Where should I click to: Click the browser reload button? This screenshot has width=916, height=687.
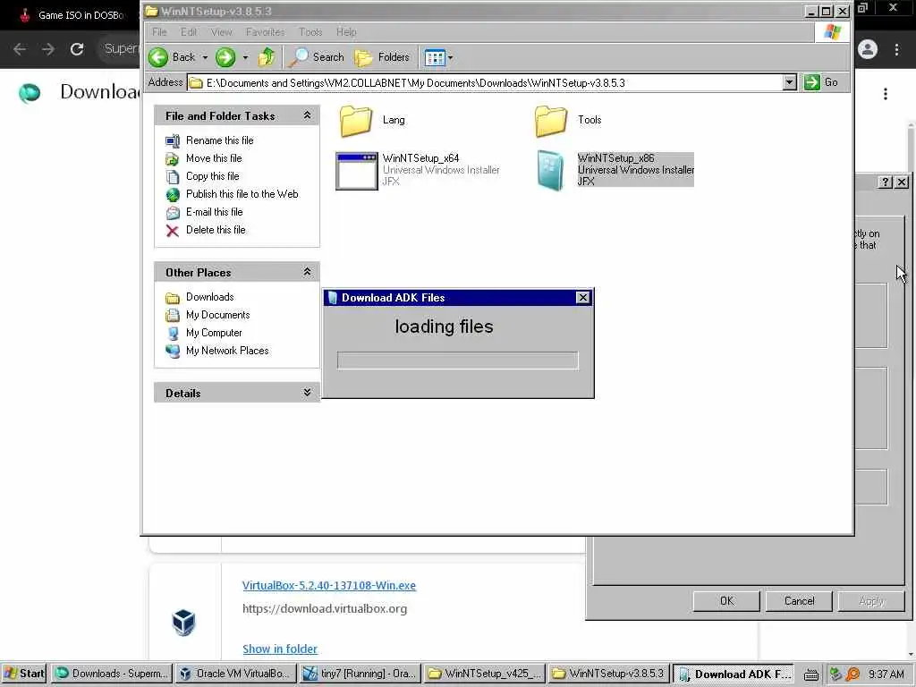[77, 49]
